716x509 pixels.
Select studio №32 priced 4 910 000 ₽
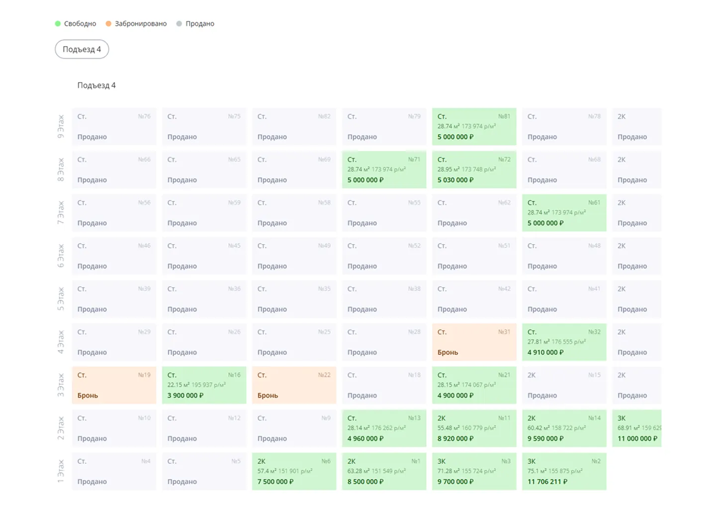[564, 342]
